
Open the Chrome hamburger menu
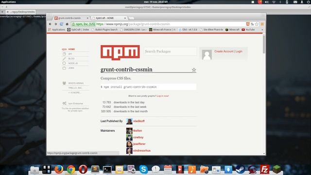[262, 24]
